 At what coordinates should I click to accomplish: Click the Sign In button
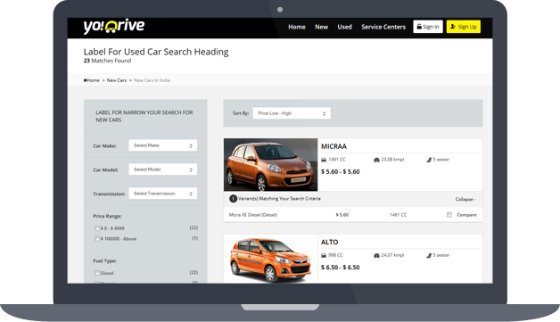(428, 27)
